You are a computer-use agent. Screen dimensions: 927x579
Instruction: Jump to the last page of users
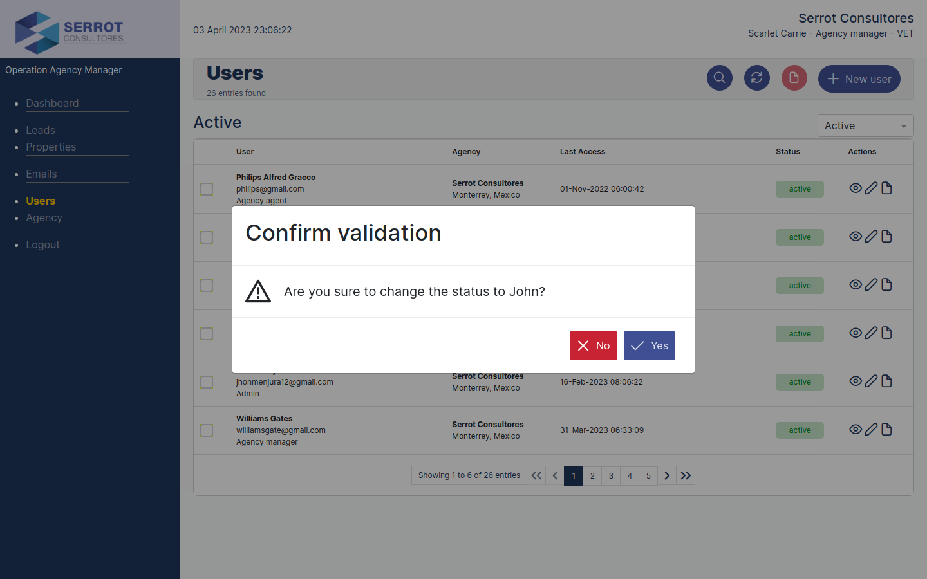click(x=686, y=475)
